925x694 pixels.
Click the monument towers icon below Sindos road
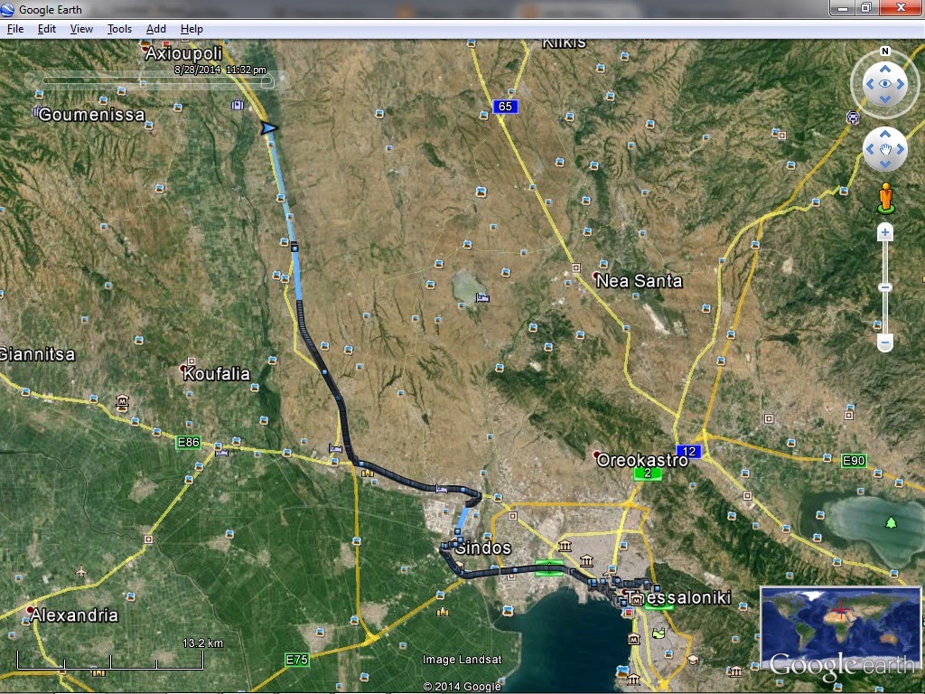442,612
